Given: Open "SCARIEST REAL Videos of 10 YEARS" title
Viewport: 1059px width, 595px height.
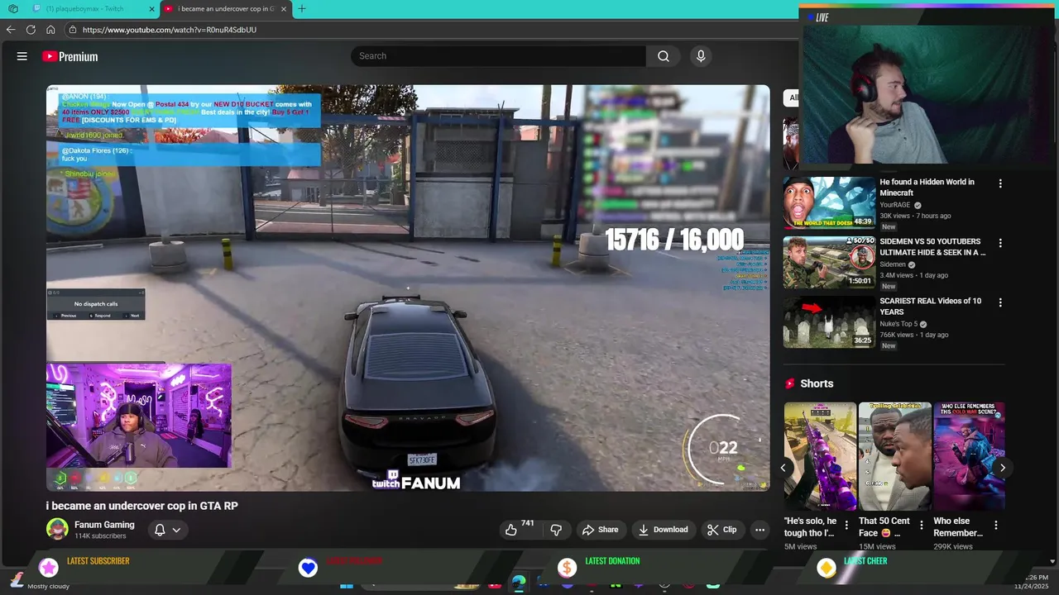Looking at the screenshot, I should [930, 307].
